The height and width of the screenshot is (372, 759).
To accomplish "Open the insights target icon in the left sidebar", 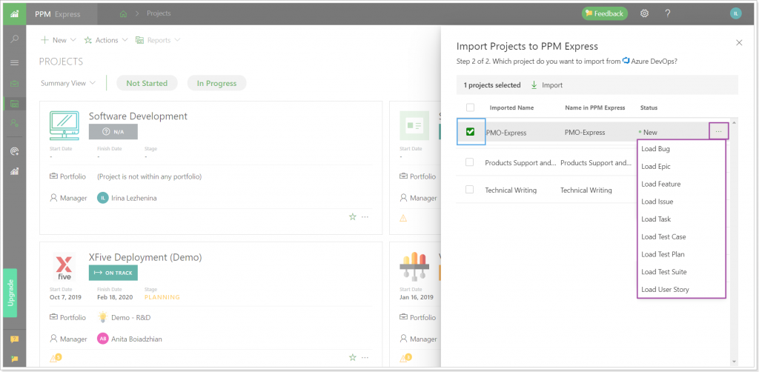I will [15, 151].
